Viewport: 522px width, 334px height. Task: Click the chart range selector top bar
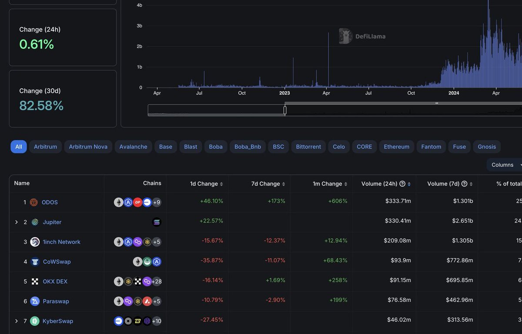pos(403,103)
